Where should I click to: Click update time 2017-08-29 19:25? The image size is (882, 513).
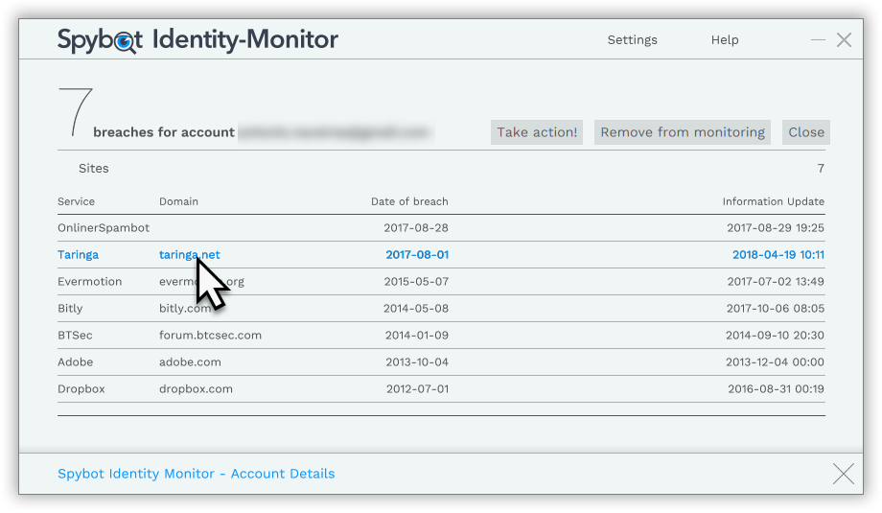point(776,228)
